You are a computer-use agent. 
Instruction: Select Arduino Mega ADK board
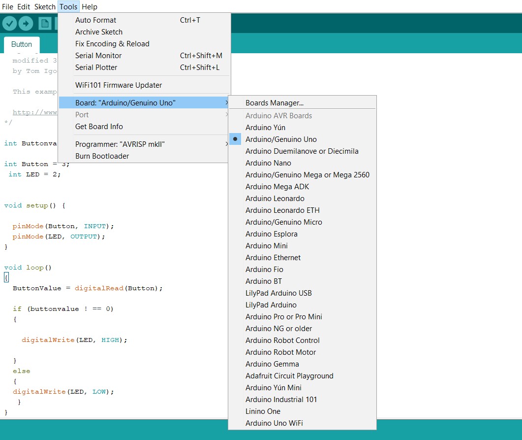pos(302,187)
